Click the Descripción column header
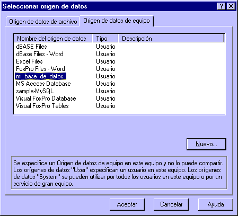The height and width of the screenshot is (216, 238). pyautogui.click(x=171, y=39)
